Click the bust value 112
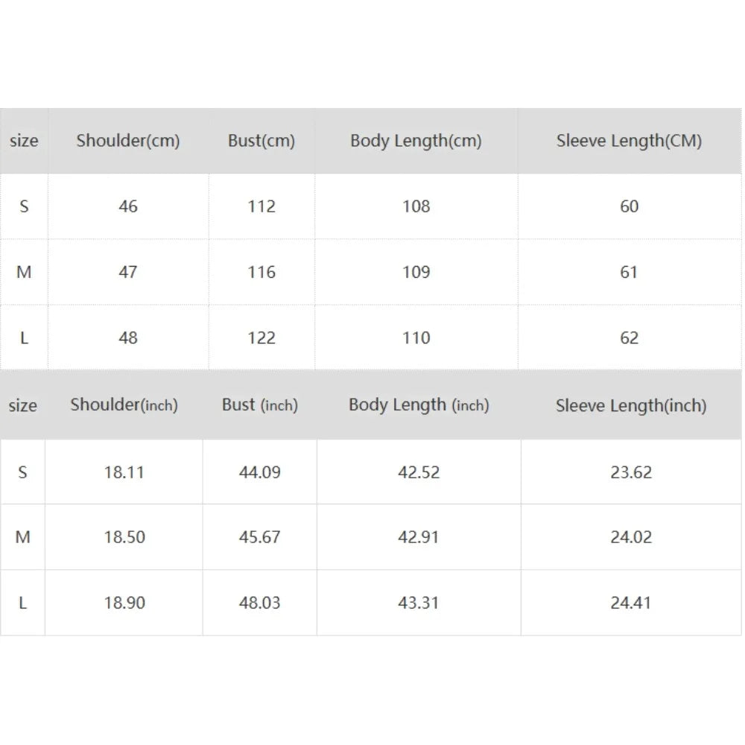Image resolution: width=745 pixels, height=745 pixels. [x=261, y=206]
